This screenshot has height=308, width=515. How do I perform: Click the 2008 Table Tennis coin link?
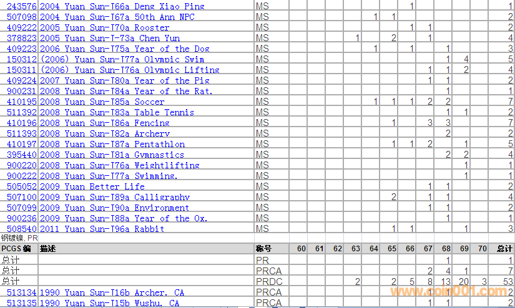pyautogui.click(x=117, y=112)
